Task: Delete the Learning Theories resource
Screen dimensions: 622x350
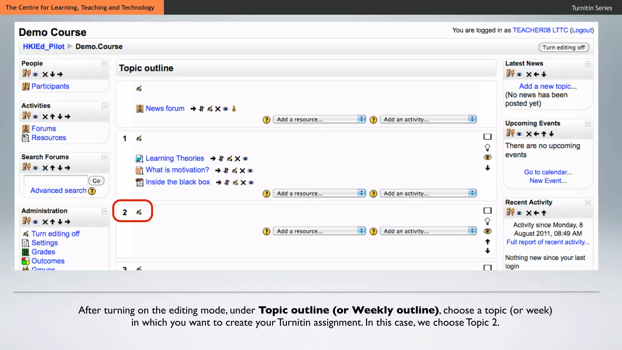Action: click(238, 159)
